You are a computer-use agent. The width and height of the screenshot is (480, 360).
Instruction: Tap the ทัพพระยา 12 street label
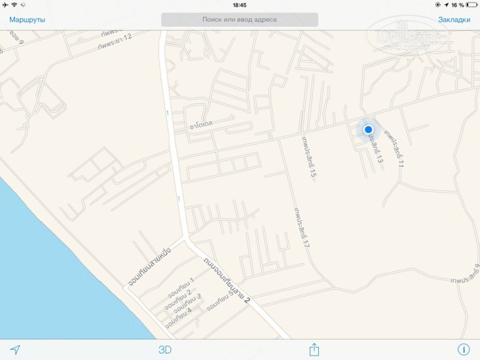pyautogui.click(x=115, y=41)
